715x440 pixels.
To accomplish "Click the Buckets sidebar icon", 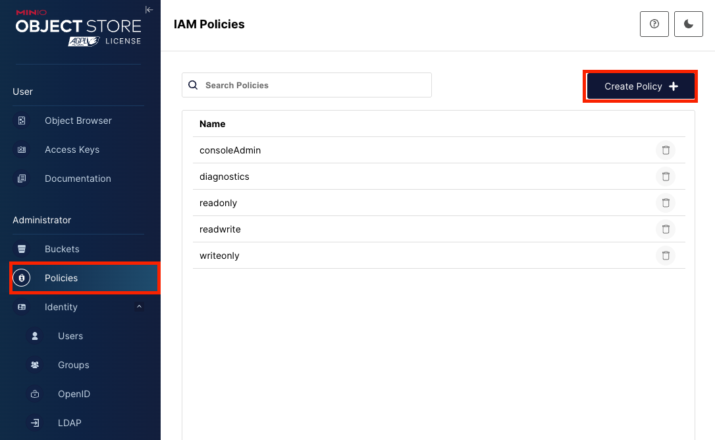I will pos(22,249).
